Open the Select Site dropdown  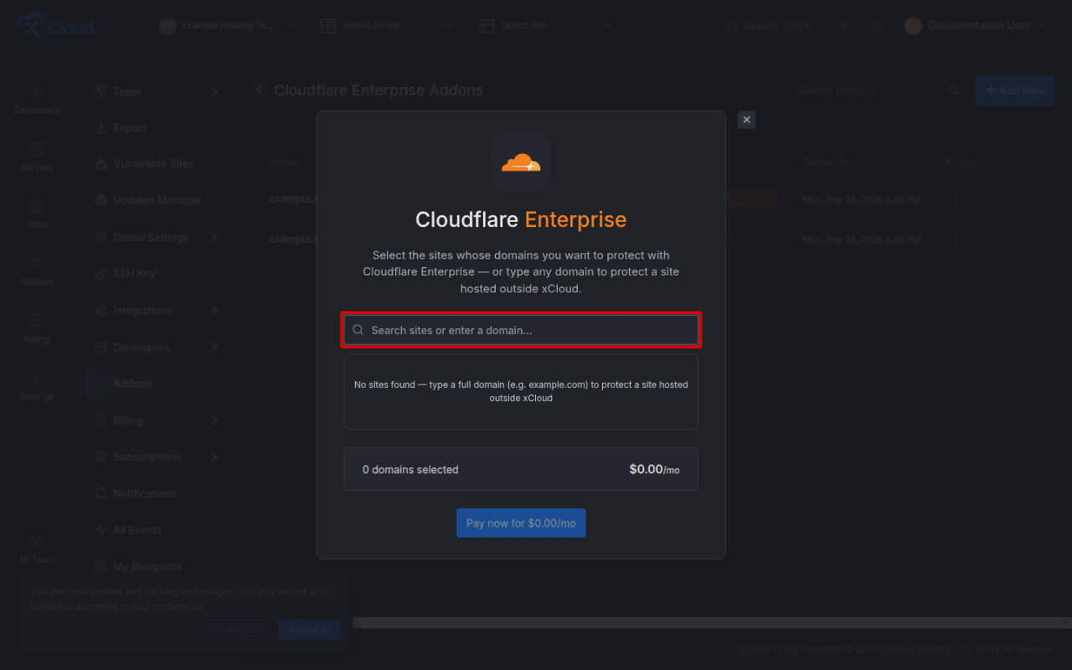tap(546, 26)
